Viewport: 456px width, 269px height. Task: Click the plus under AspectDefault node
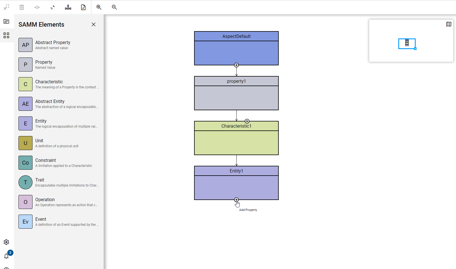click(x=236, y=65)
